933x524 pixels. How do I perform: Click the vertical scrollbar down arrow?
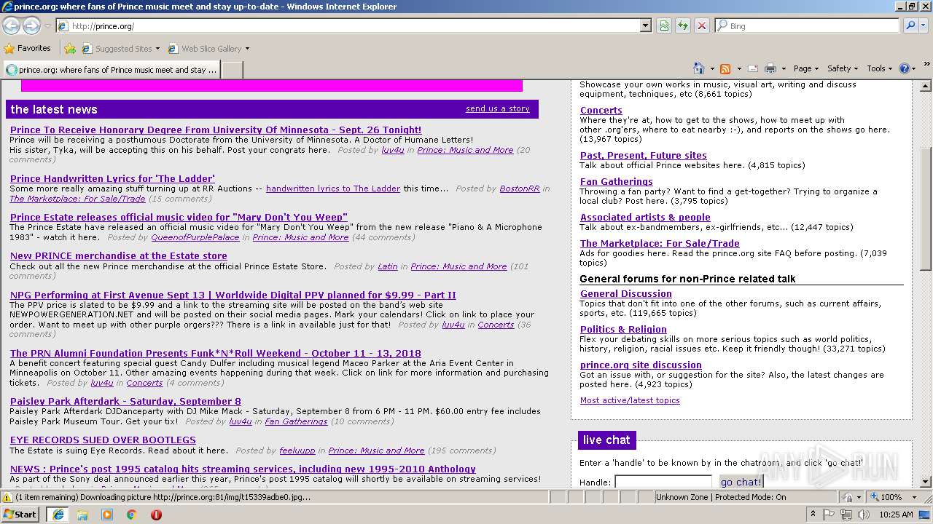tap(926, 482)
